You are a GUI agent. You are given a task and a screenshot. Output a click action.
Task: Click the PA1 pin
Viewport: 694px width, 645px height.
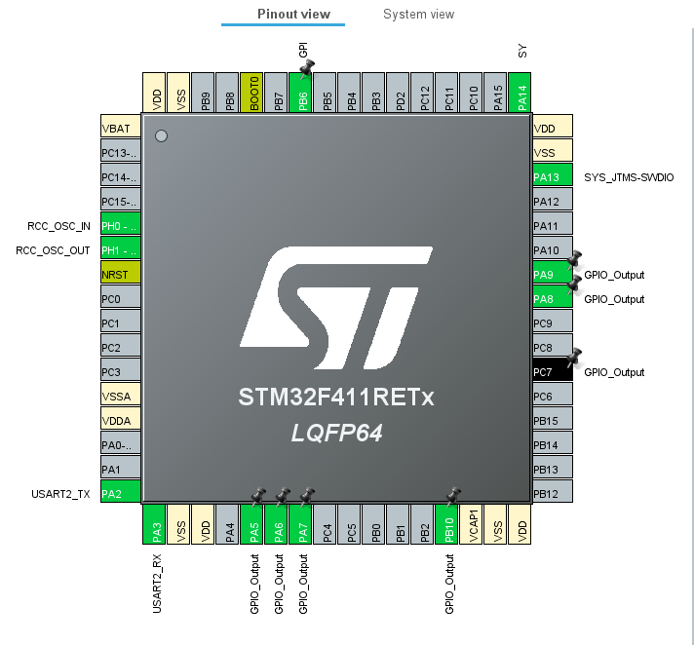(121, 467)
